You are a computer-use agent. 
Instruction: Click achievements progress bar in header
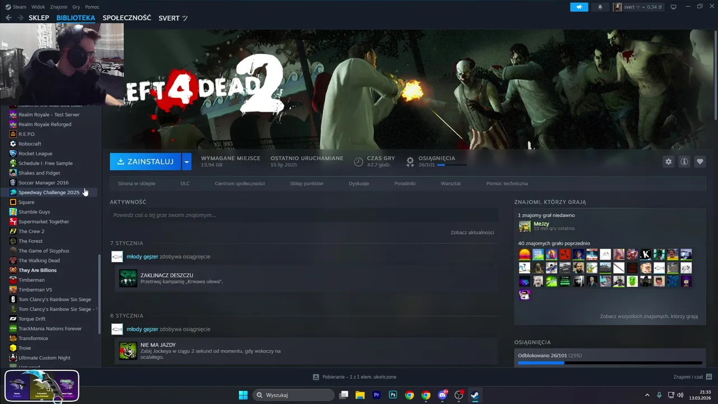coord(452,165)
